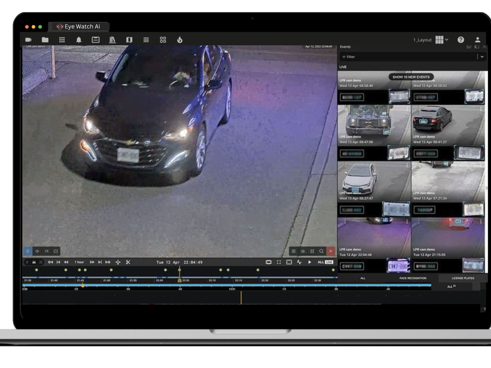Click Show 10 New Events button
The height and width of the screenshot is (368, 491).
[x=411, y=77]
